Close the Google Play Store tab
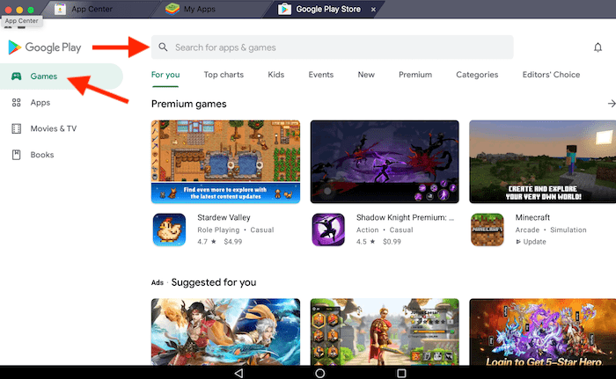 click(373, 10)
